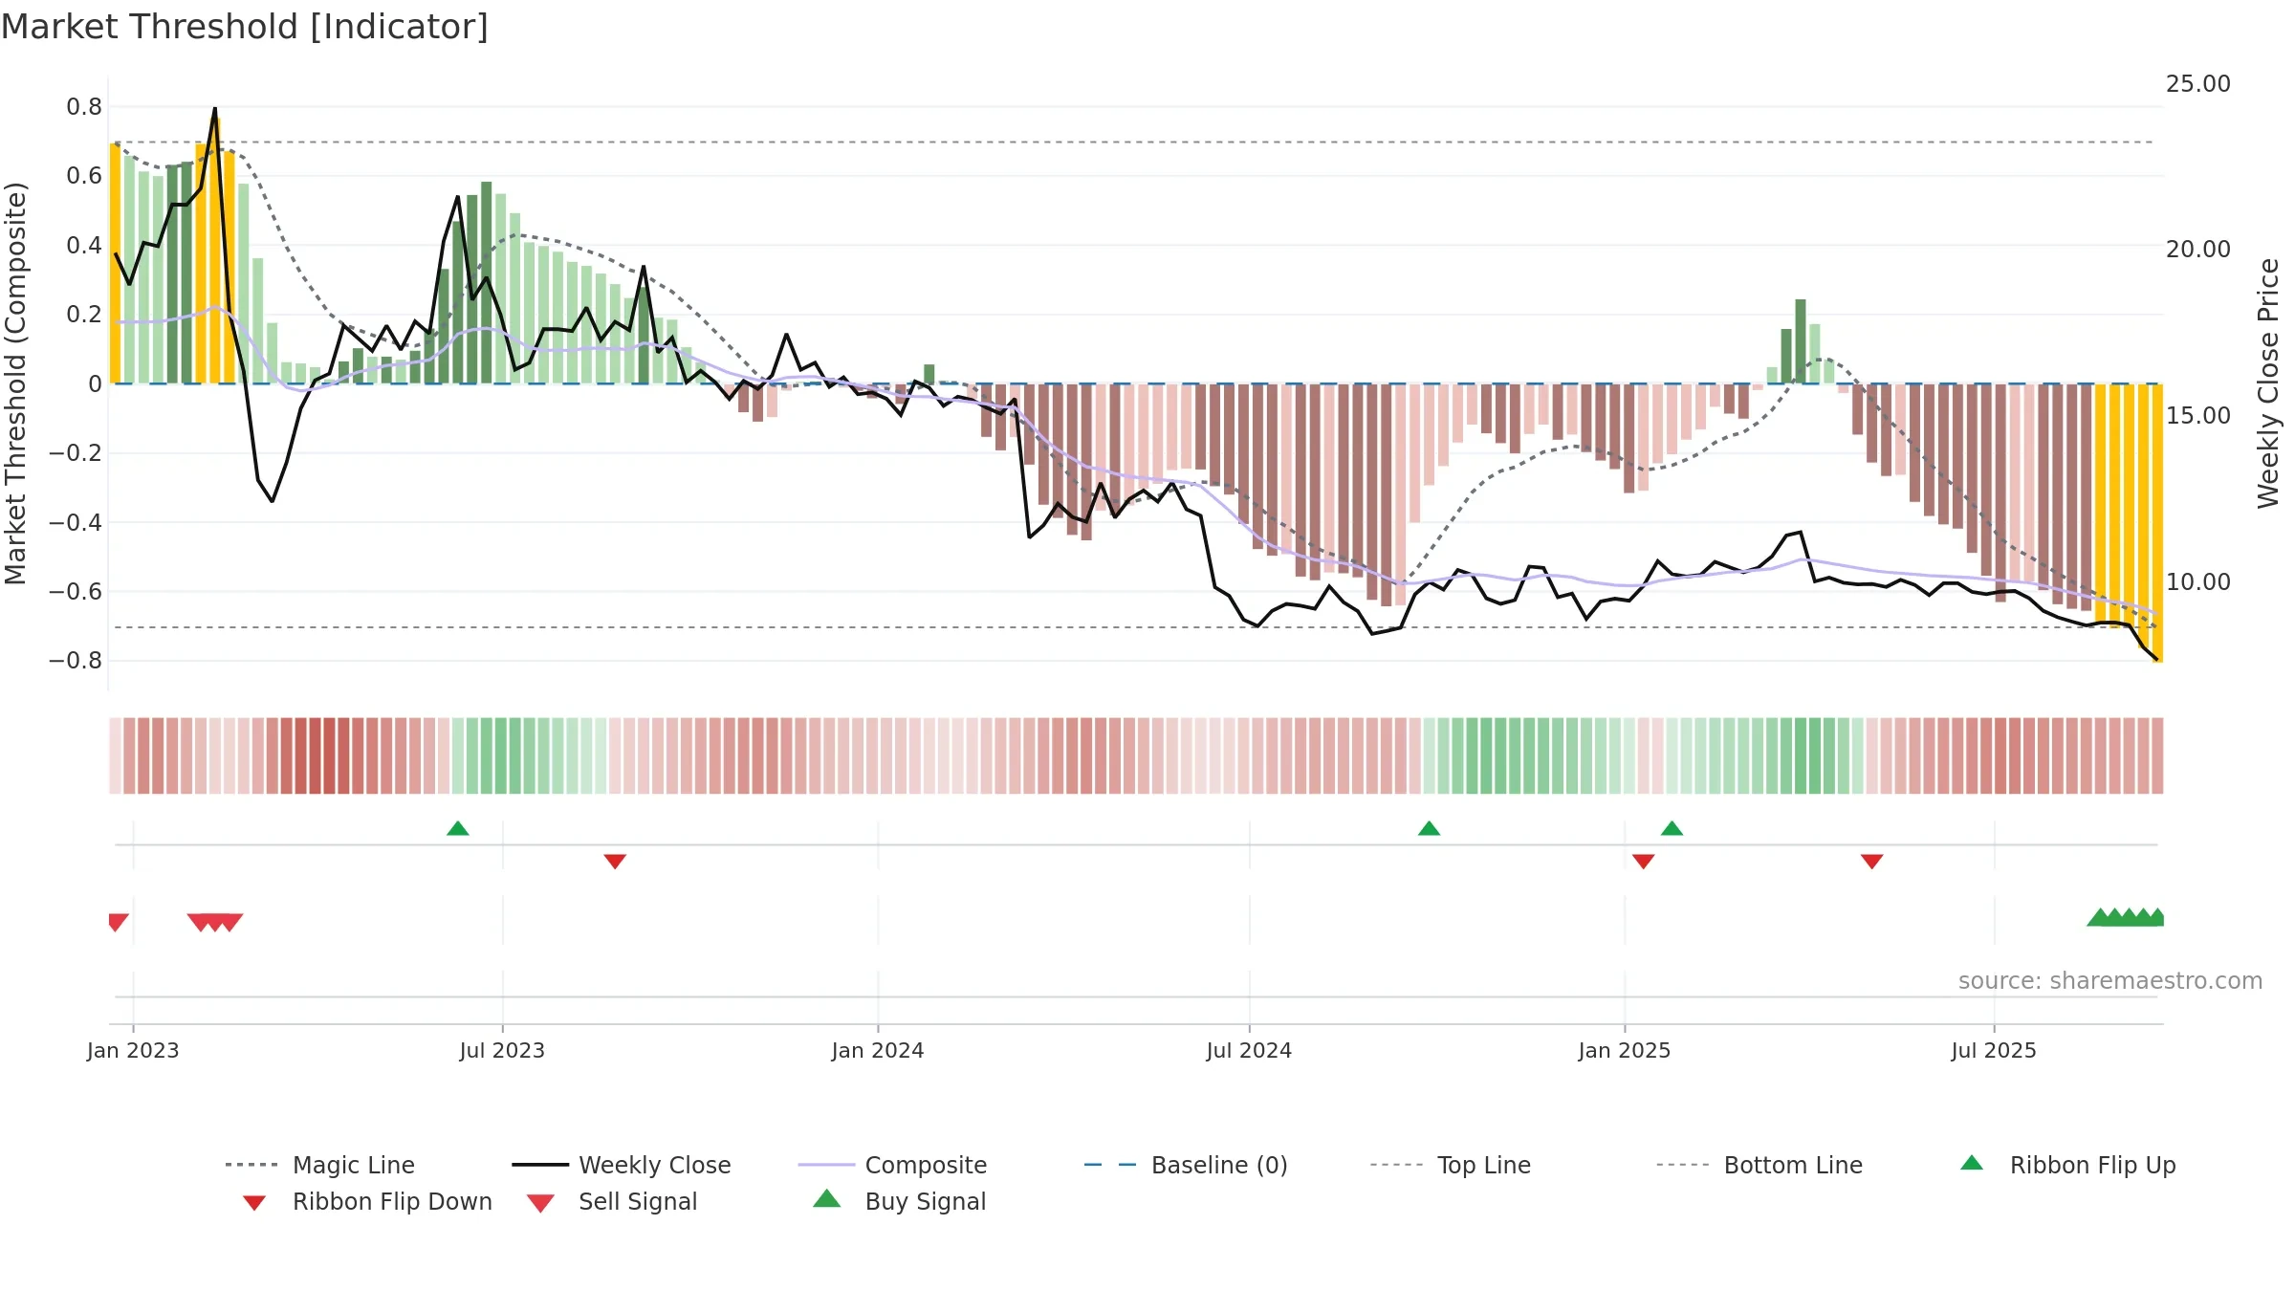
Task: Click the ribbon flip up marker after Jul 2024
Action: [1429, 828]
